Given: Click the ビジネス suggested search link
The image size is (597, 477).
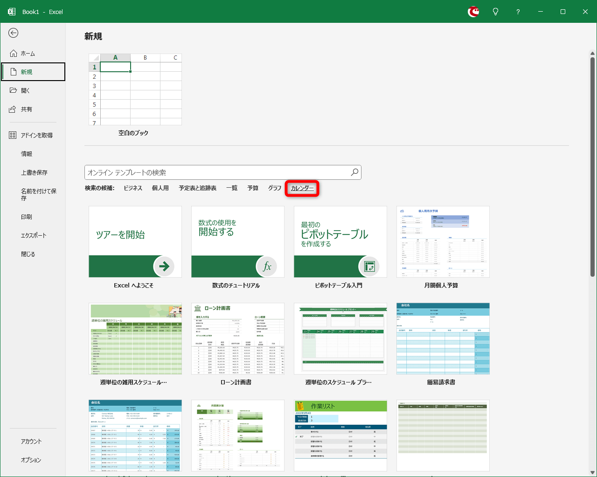Looking at the screenshot, I should pyautogui.click(x=133, y=188).
